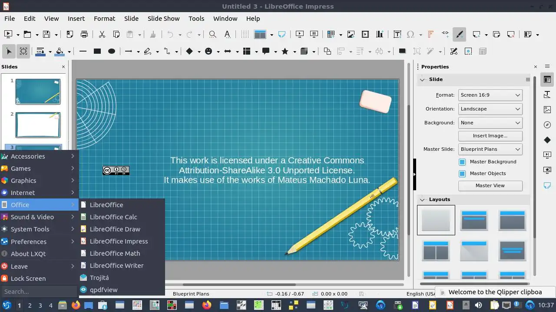The width and height of the screenshot is (556, 312).
Task: Select the Connector tool icon
Action: pos(167,51)
